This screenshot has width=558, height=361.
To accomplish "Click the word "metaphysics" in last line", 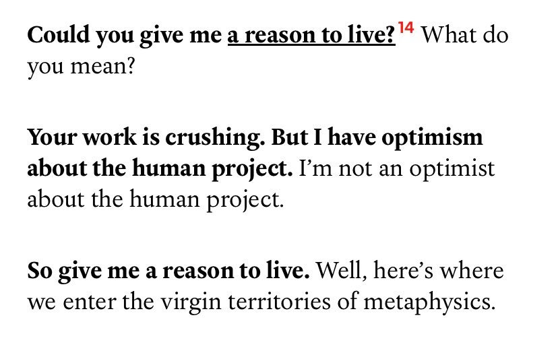I will [428, 302].
